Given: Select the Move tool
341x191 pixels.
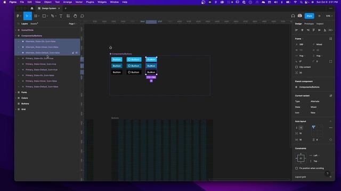Looking at the screenshot, I should (x=27, y=16).
